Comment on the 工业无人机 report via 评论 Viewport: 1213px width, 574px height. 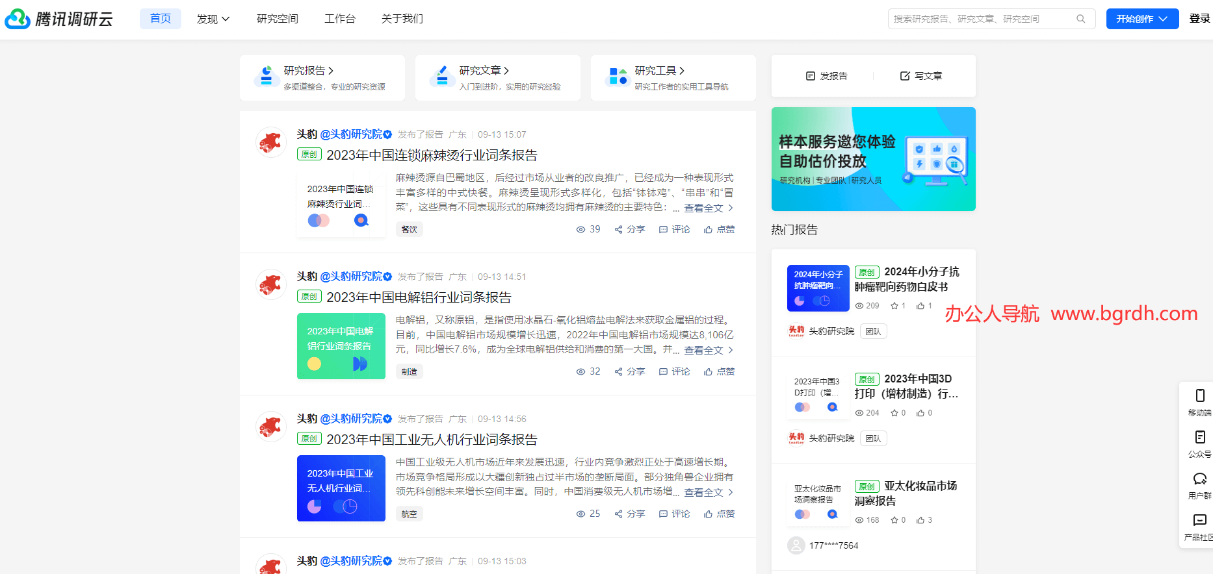(x=675, y=514)
